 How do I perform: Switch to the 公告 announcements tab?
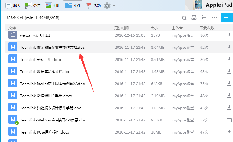[33, 6]
